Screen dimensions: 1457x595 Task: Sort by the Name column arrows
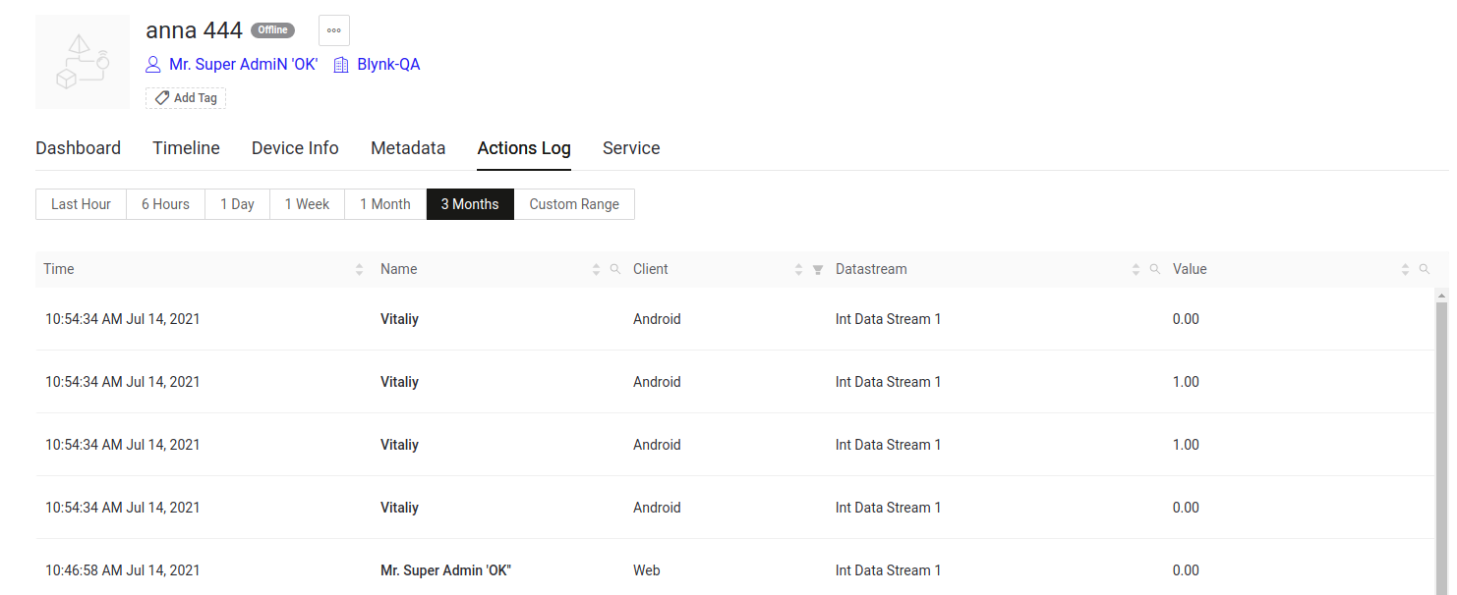pyautogui.click(x=596, y=269)
